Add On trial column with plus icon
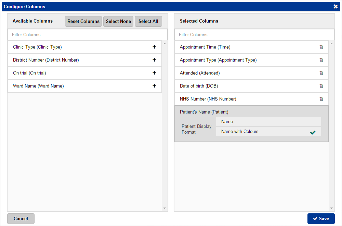 pyautogui.click(x=154, y=73)
